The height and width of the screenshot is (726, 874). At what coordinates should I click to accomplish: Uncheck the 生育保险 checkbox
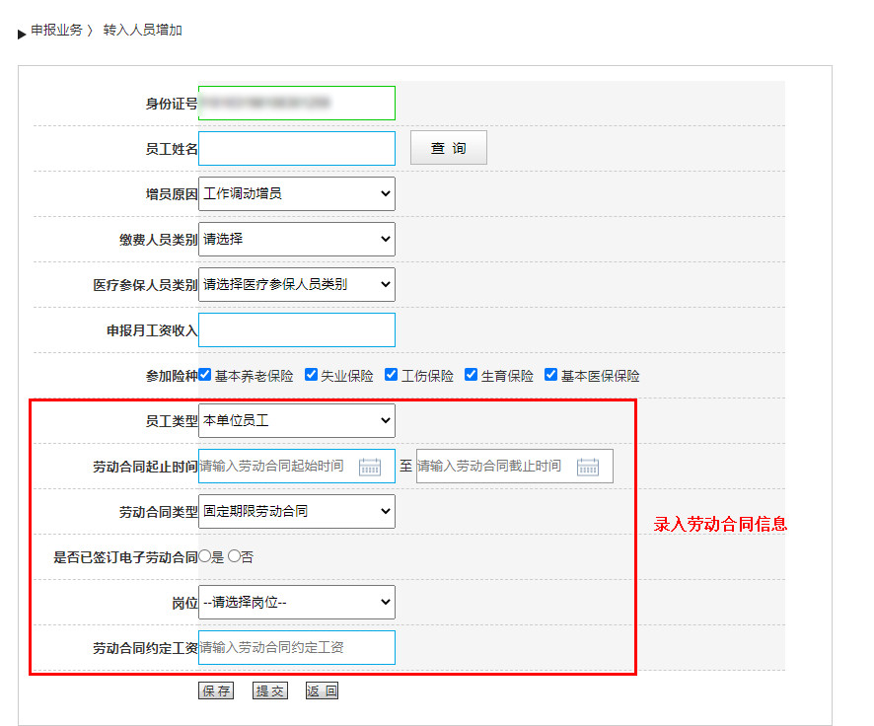pyautogui.click(x=471, y=375)
